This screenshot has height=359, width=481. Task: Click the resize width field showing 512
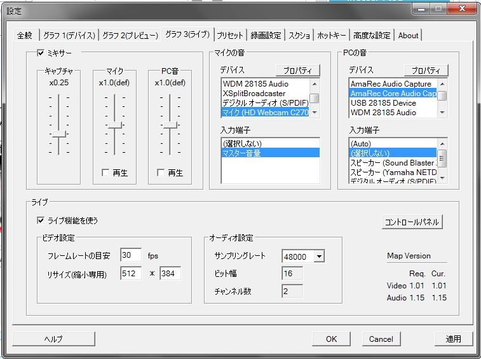(x=131, y=273)
